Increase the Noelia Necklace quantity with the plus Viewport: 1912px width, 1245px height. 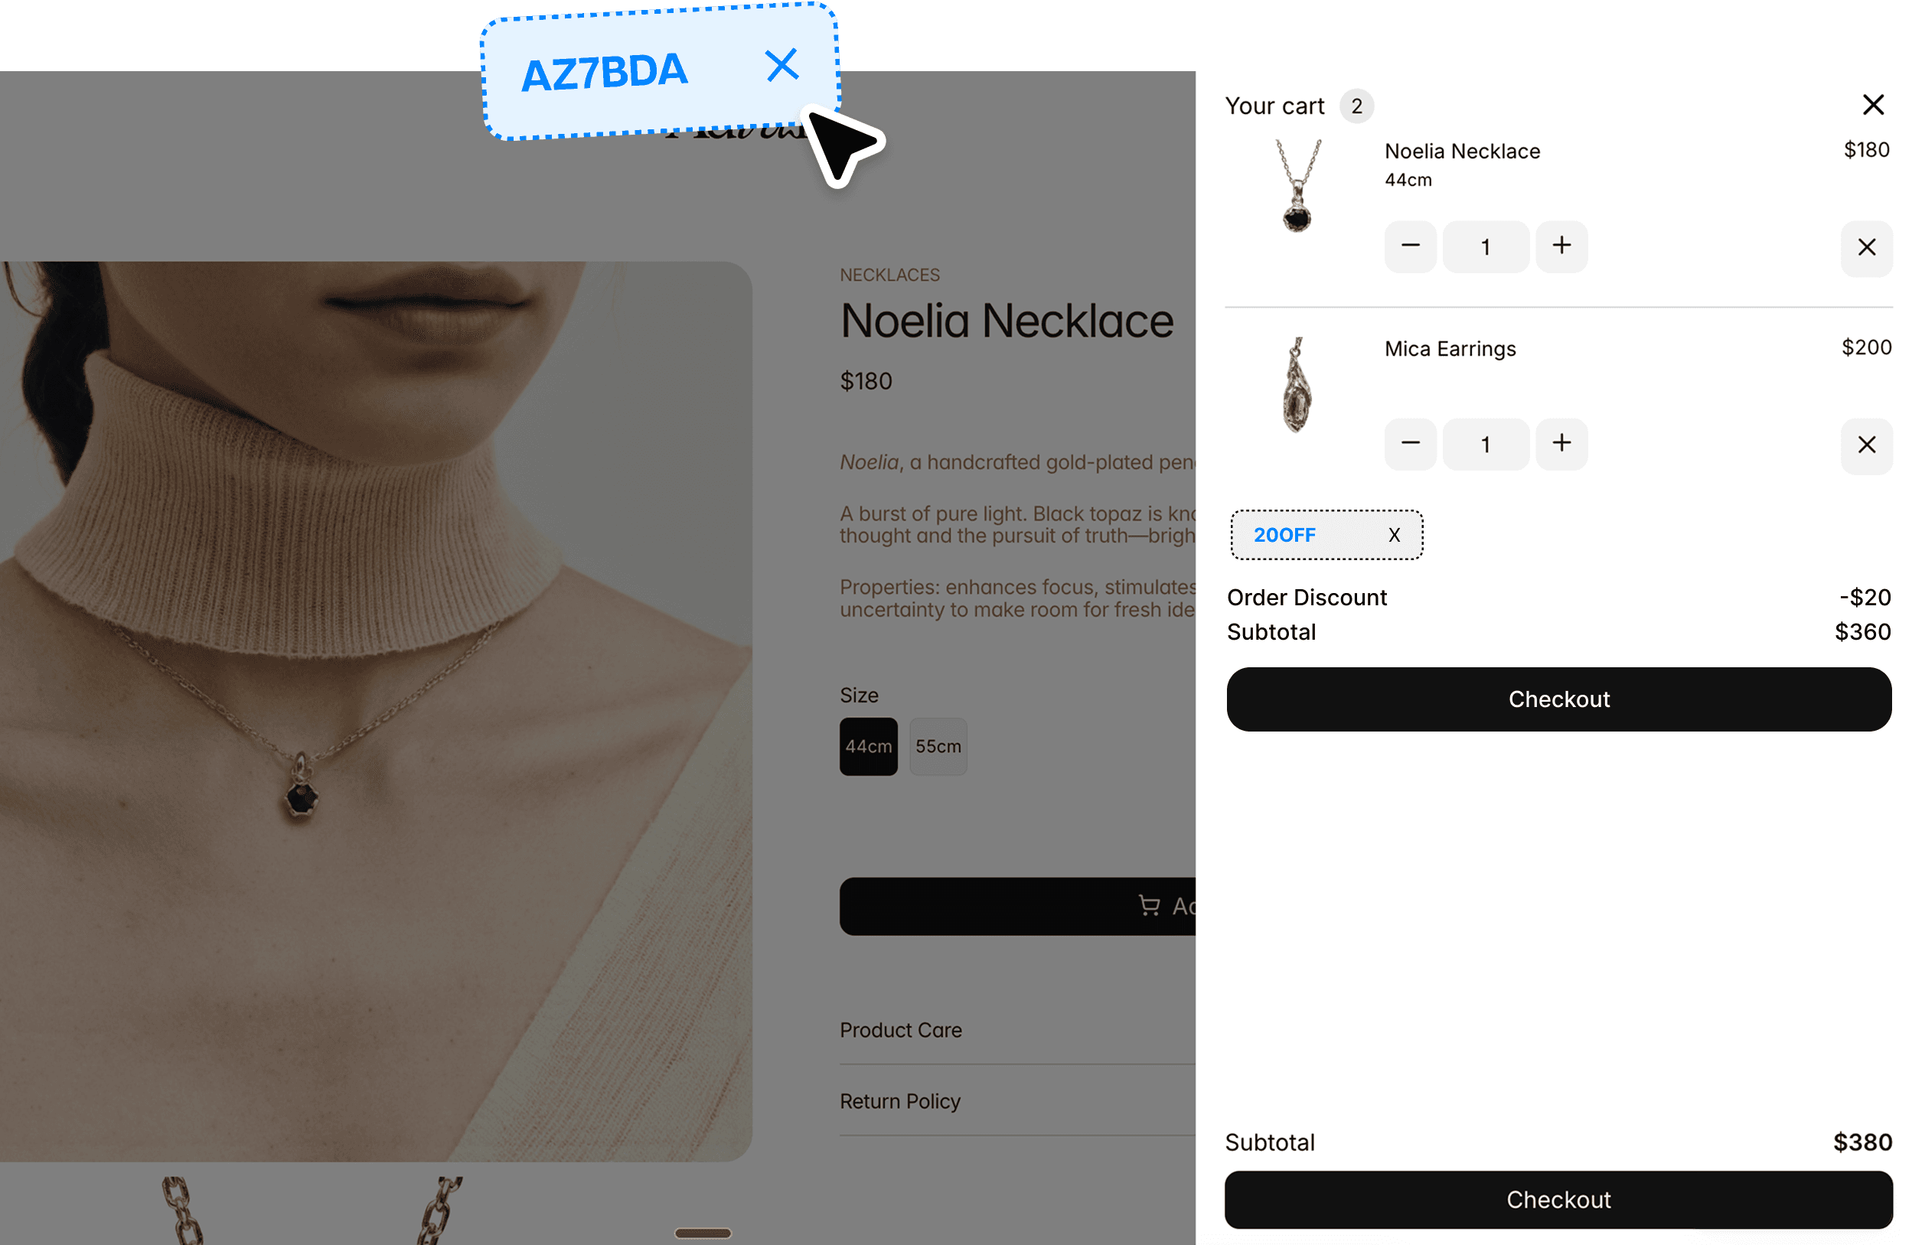point(1561,246)
